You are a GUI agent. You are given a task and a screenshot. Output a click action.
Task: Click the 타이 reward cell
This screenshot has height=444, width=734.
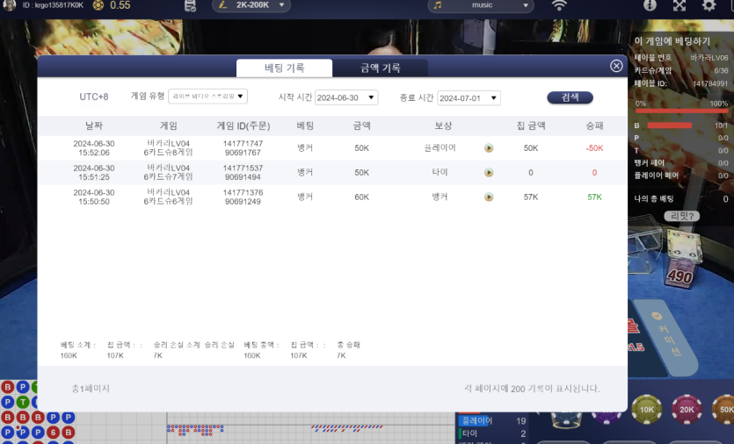(x=440, y=173)
